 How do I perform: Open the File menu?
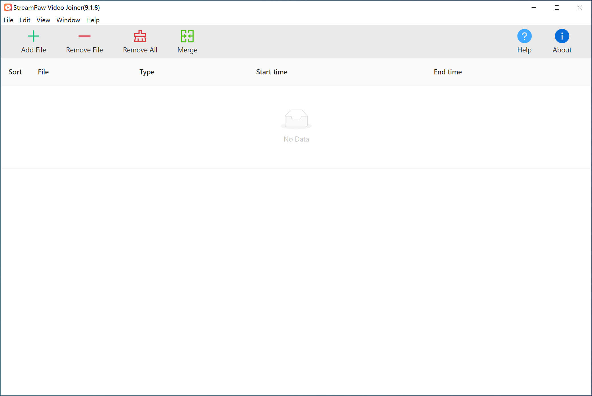point(8,20)
